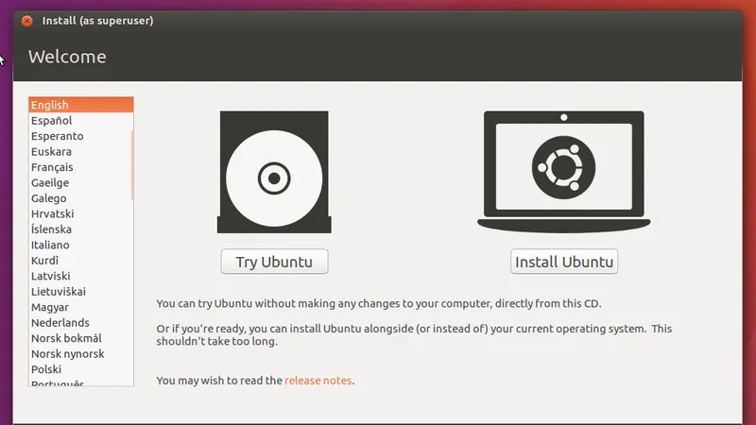Select Hrvatski language entry
756x425 pixels.
81,213
